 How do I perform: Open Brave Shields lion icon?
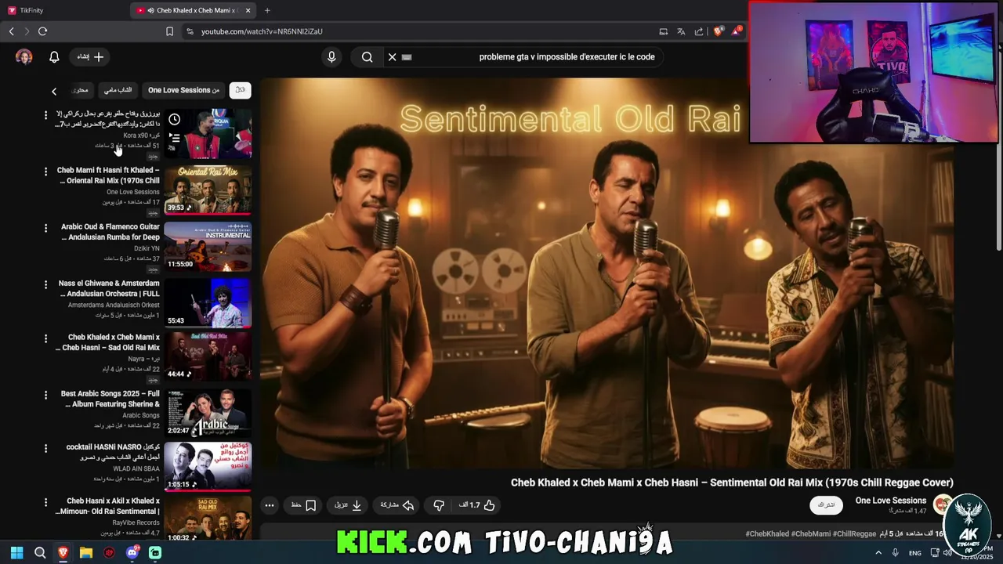718,31
